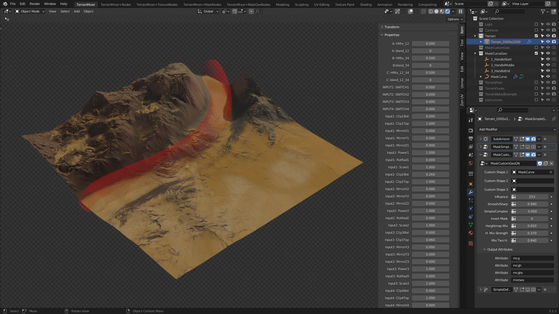The height and width of the screenshot is (314, 559).
Task: Expand the Transform panel
Action: coord(392,27)
